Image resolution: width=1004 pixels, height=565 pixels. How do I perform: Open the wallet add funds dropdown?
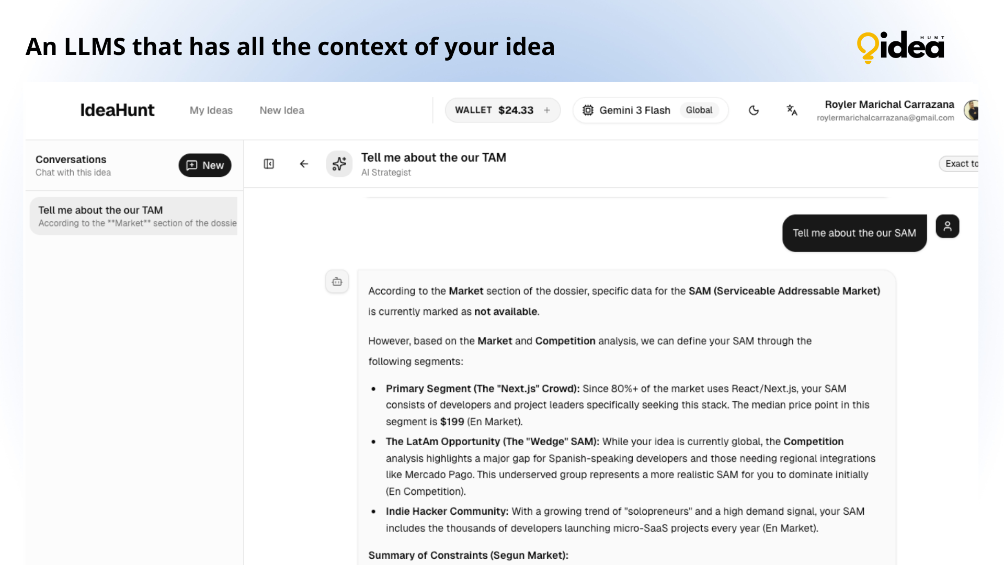(x=546, y=110)
